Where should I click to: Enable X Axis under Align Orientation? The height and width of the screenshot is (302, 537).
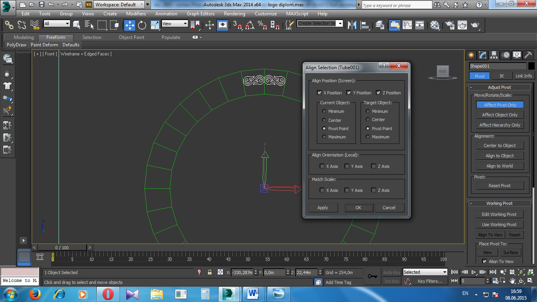click(x=322, y=166)
